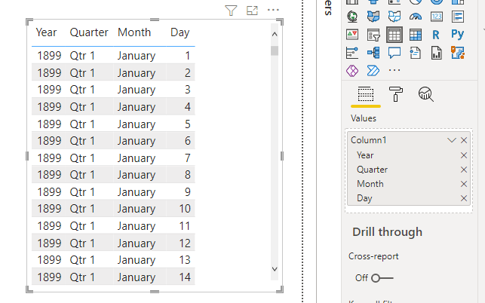Select the Year item in Values well
The height and width of the screenshot is (303, 485).
tap(365, 155)
